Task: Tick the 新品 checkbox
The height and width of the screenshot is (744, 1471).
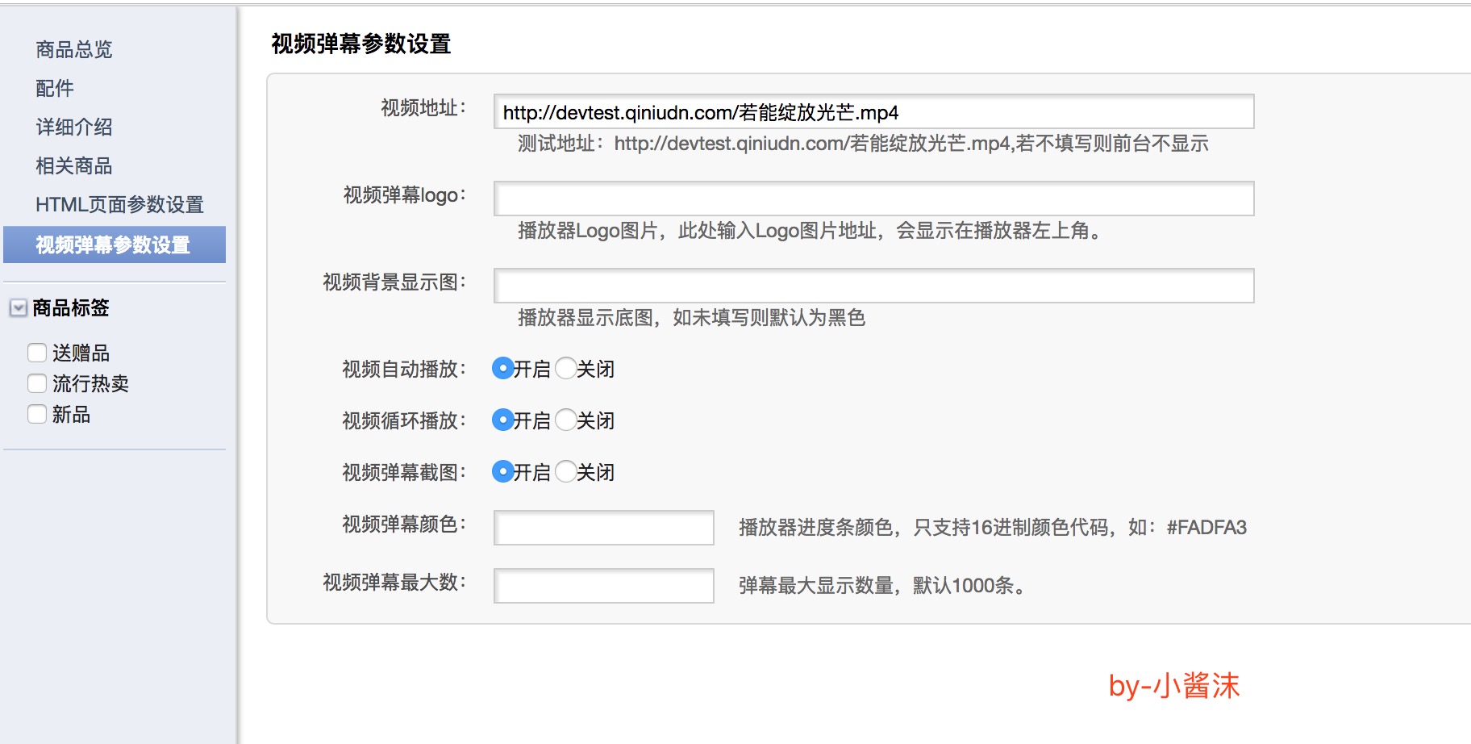Action: 37,414
